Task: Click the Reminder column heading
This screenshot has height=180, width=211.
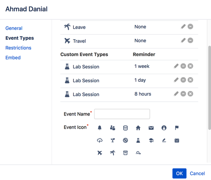Action: [144, 54]
